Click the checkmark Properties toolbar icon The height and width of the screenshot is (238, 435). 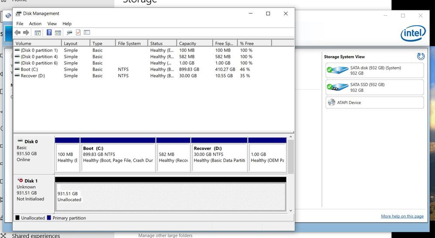point(78,33)
